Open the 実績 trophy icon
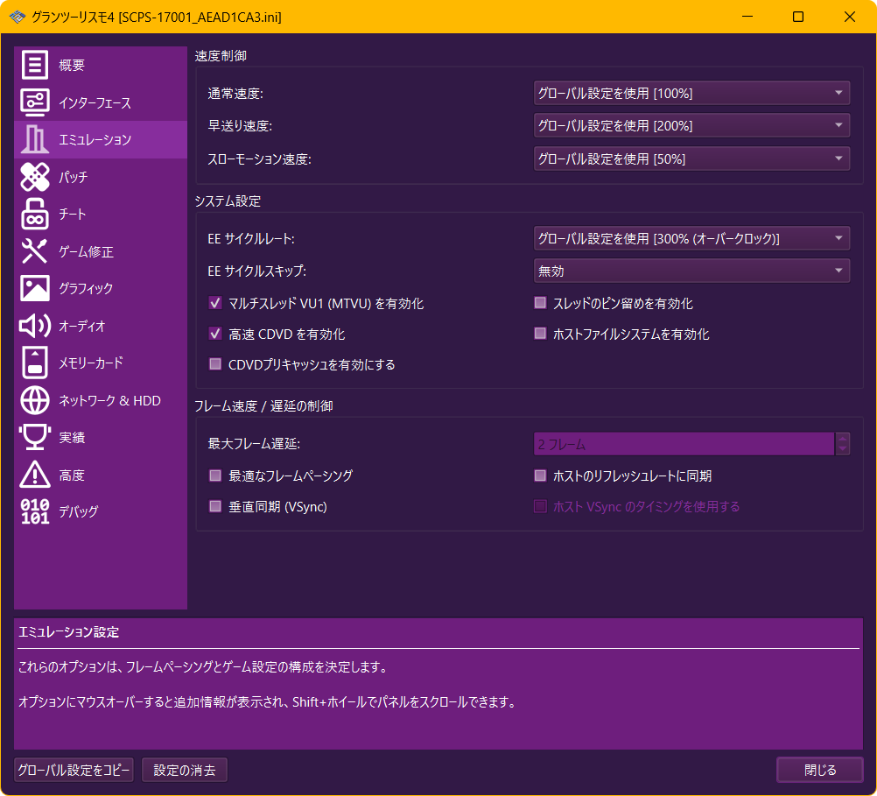This screenshot has height=796, width=877. click(35, 437)
